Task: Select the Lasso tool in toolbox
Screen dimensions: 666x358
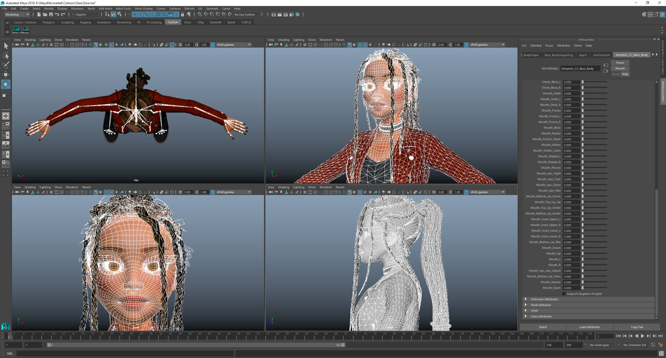Action: click(x=6, y=55)
